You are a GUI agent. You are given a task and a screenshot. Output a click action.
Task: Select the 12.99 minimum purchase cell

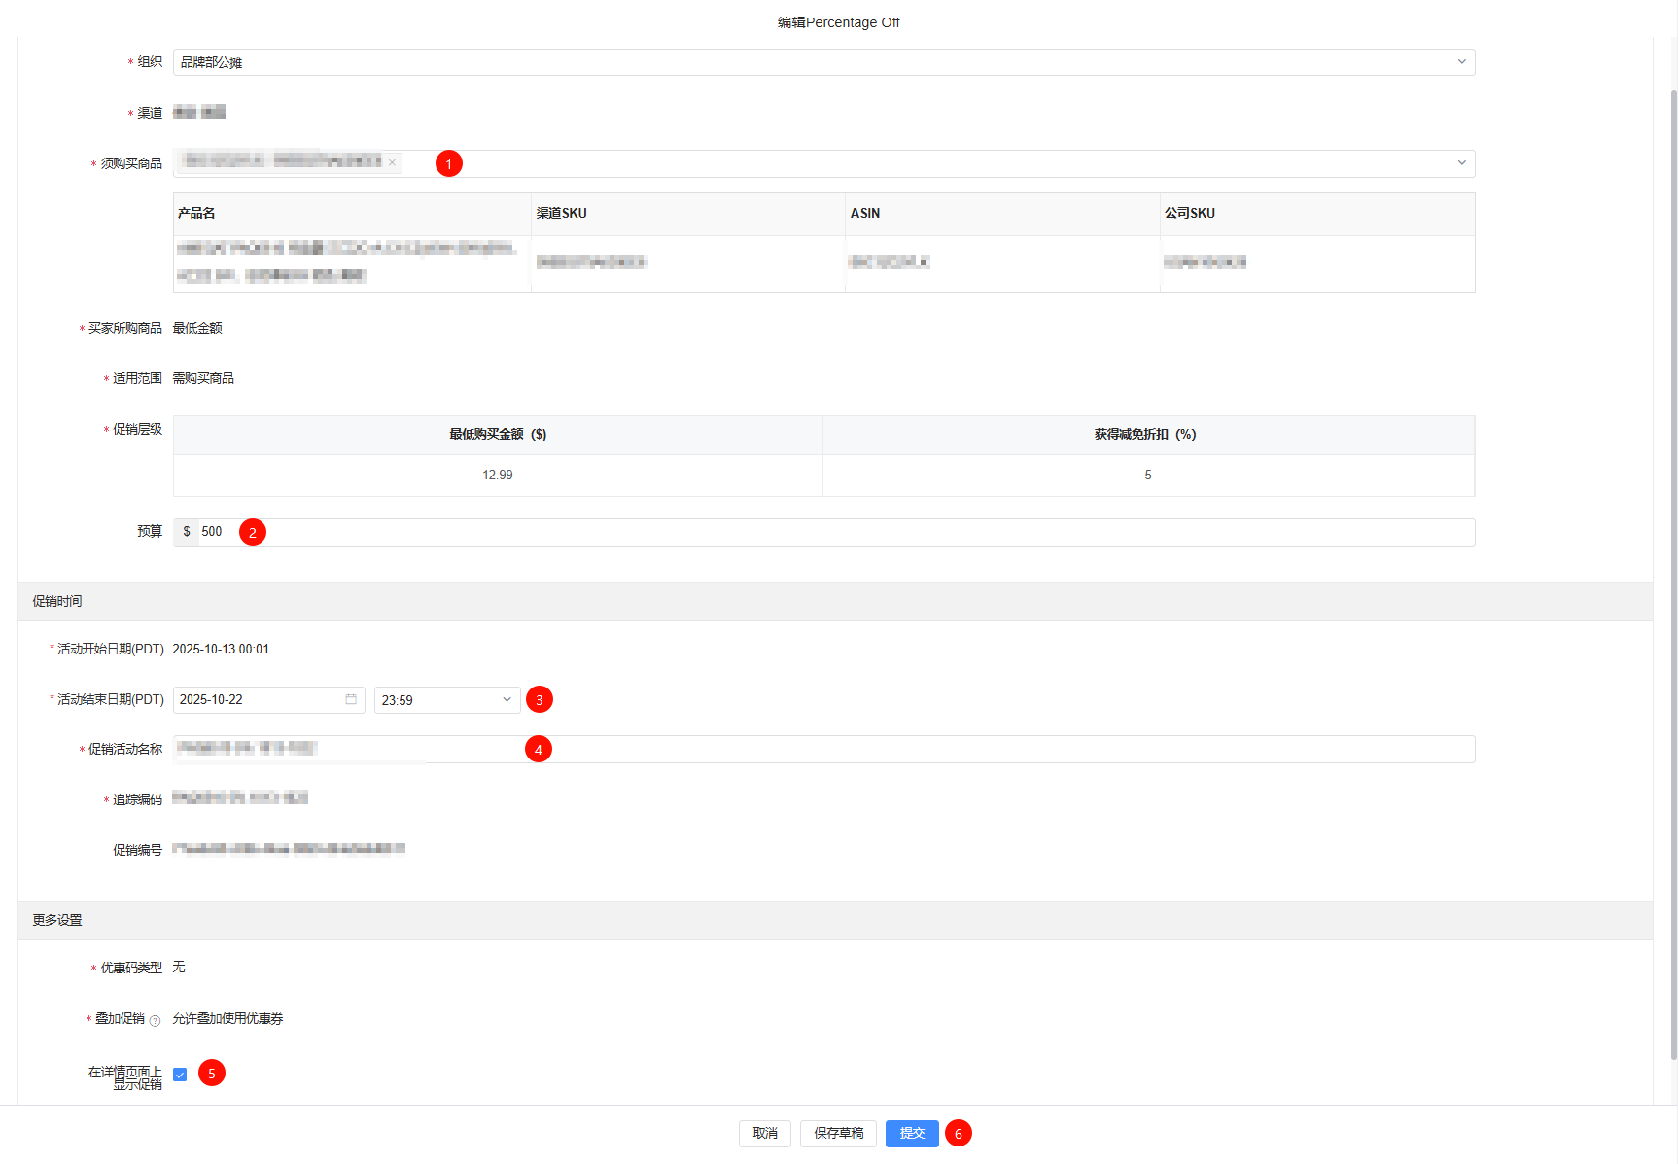pos(498,476)
